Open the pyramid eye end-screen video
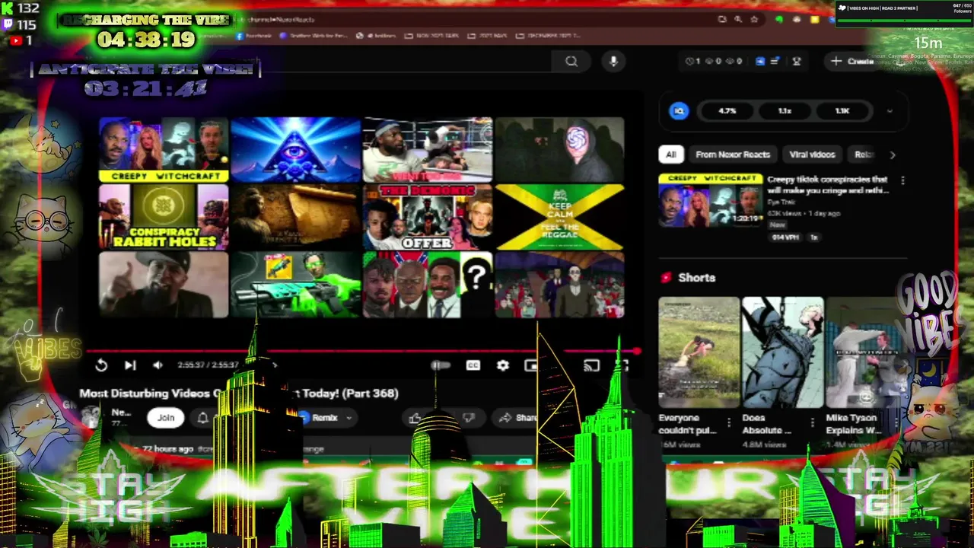974x548 pixels. pyautogui.click(x=295, y=150)
